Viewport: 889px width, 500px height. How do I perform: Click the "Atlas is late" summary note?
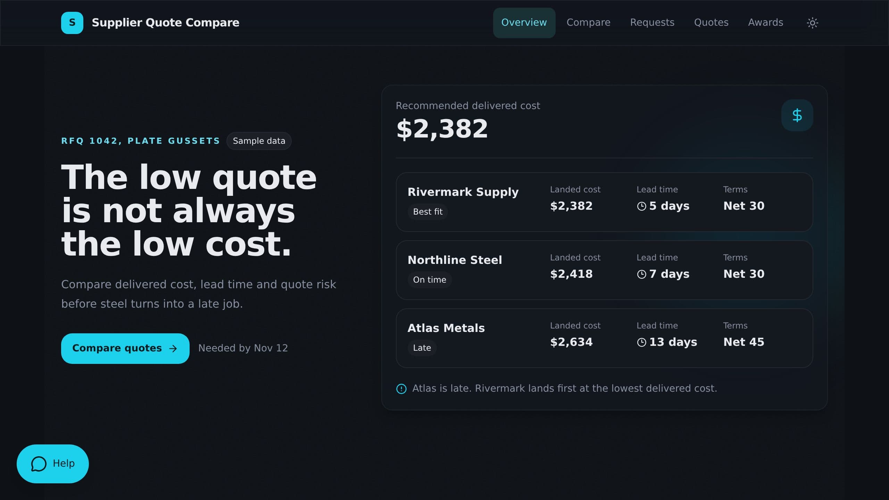click(x=564, y=389)
